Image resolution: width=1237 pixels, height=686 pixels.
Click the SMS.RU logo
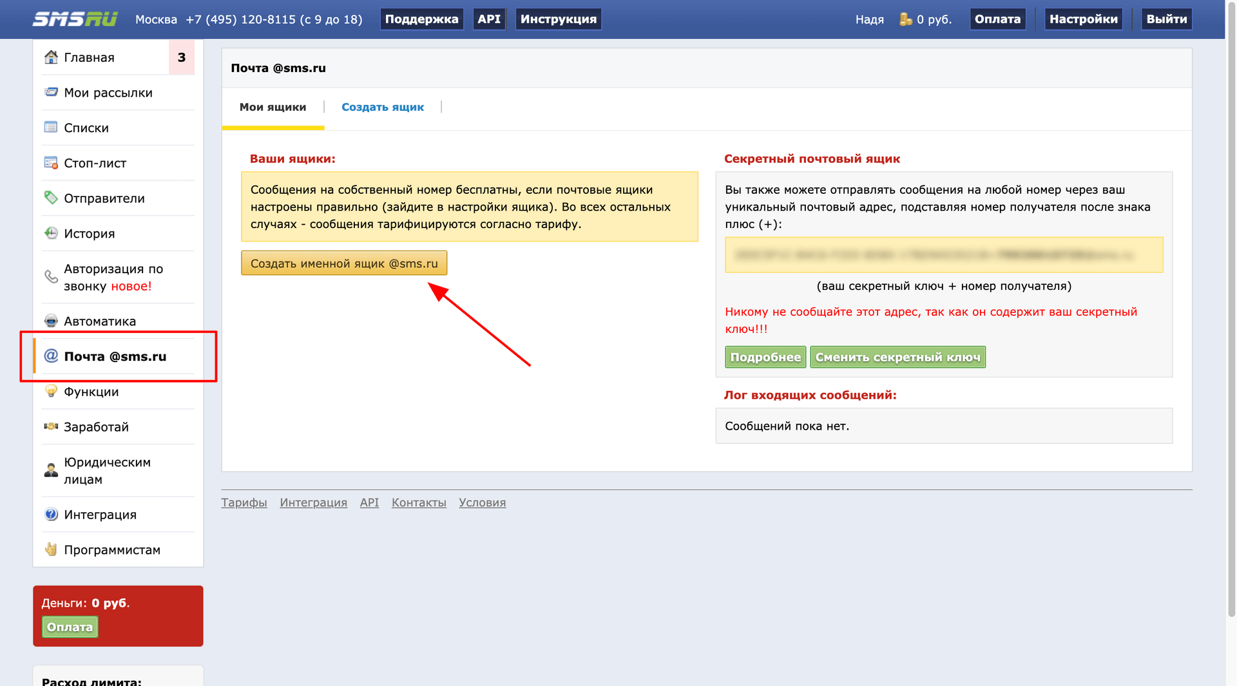pos(75,19)
